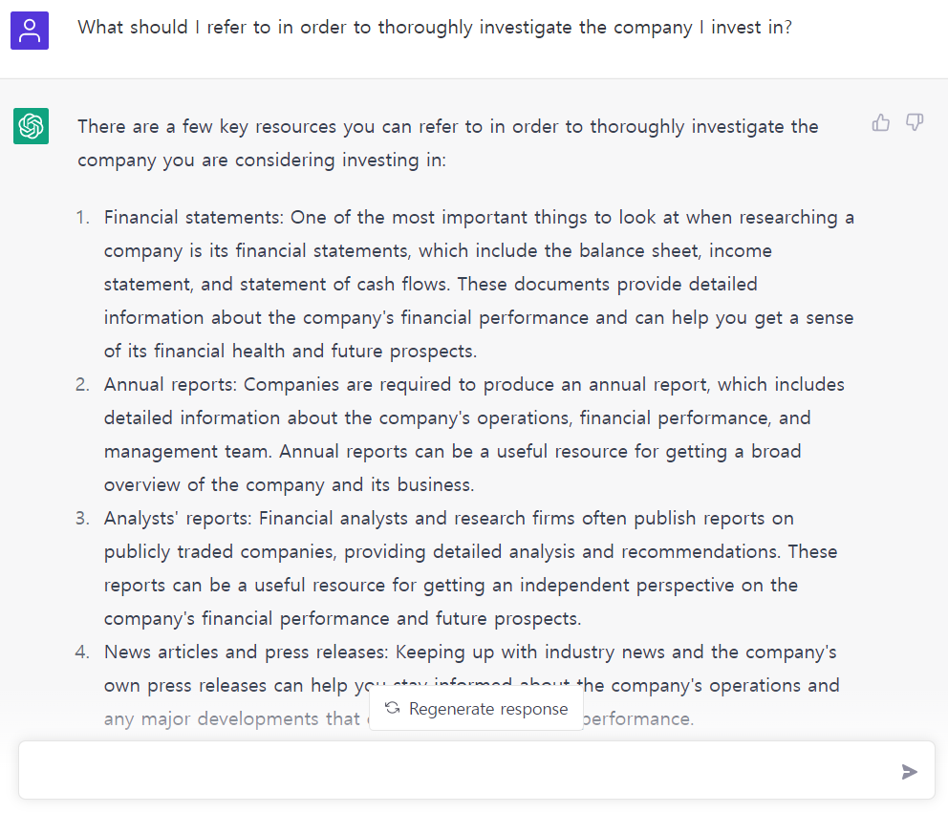Click the user's question about investigating companies
Image resolution: width=948 pixels, height=813 pixels.
point(435,28)
